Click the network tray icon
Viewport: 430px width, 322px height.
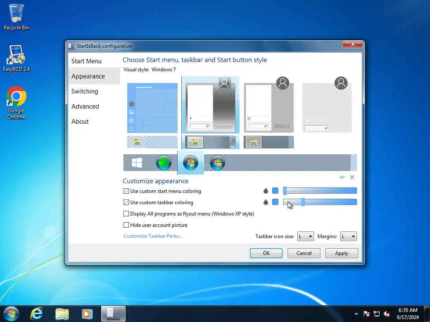click(377, 314)
